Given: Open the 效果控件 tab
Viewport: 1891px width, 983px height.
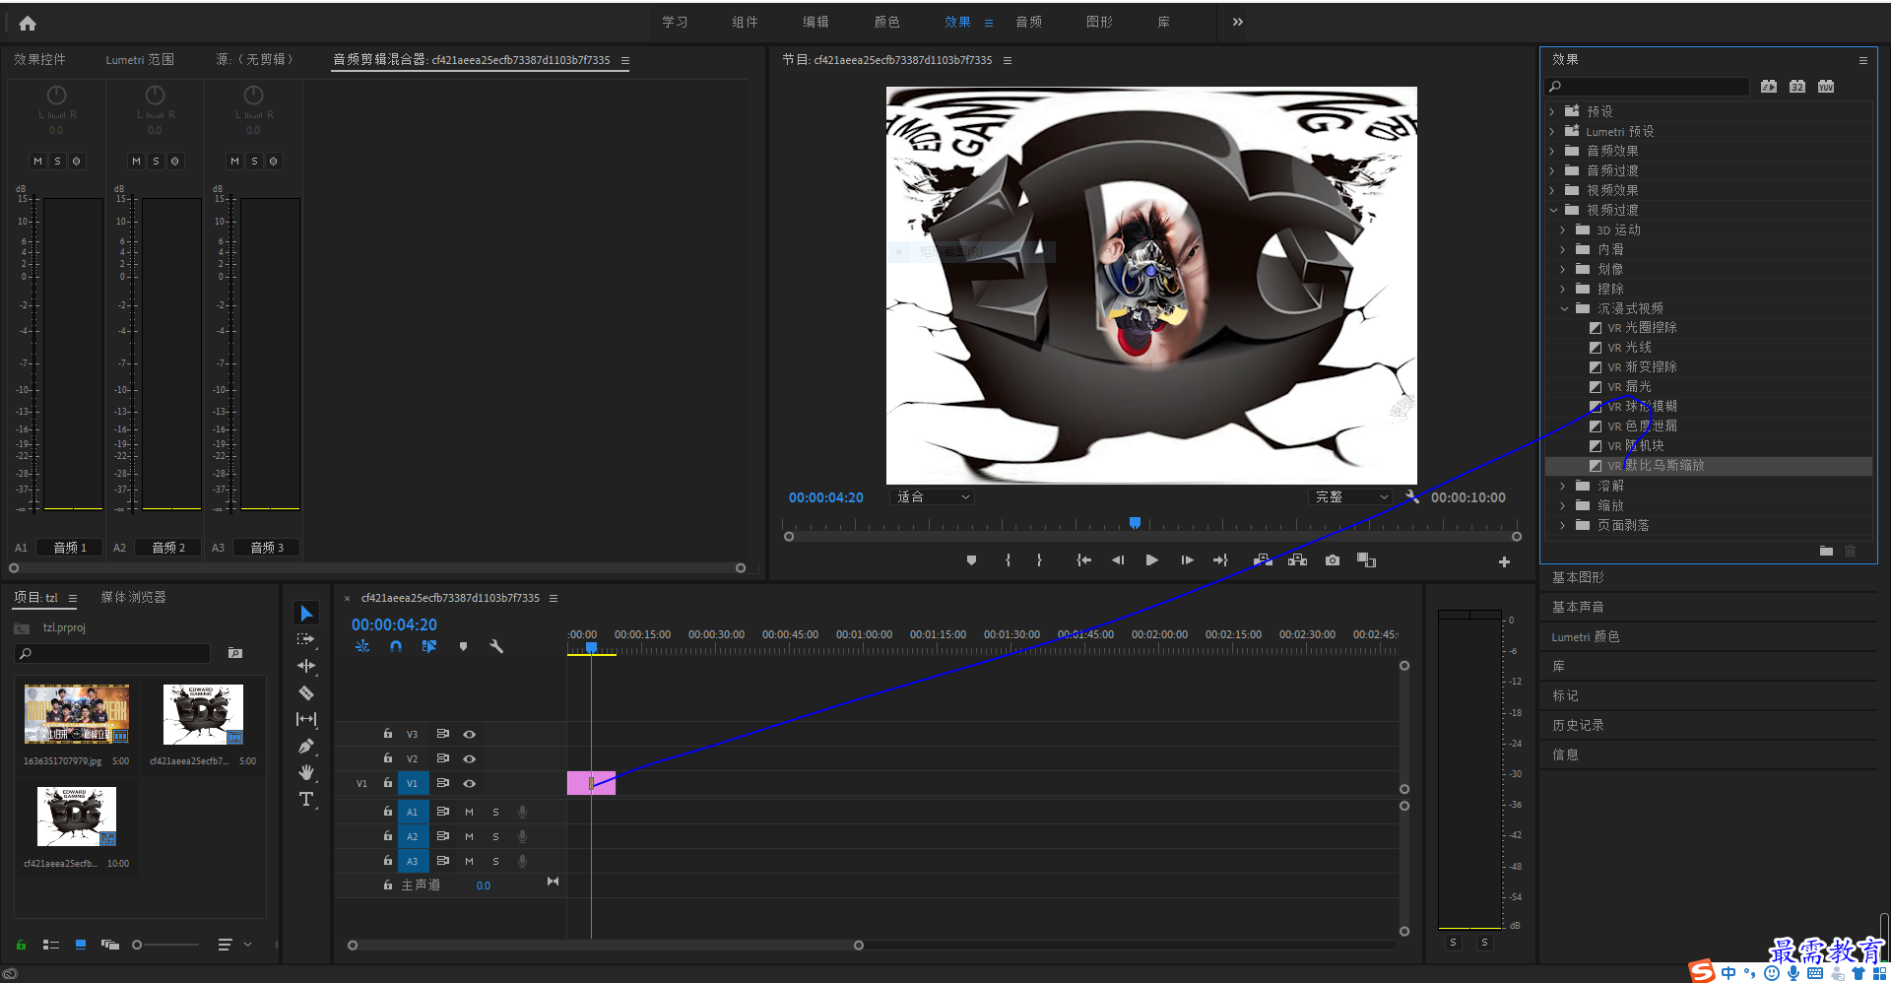Looking at the screenshot, I should click(39, 60).
